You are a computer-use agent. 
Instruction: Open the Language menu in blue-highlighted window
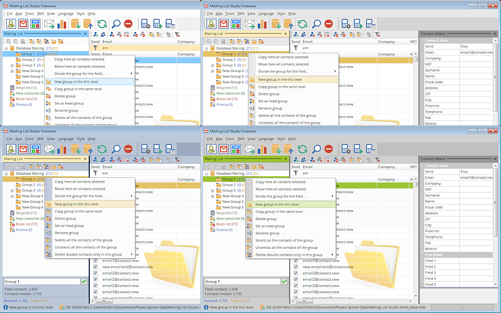coord(66,13)
